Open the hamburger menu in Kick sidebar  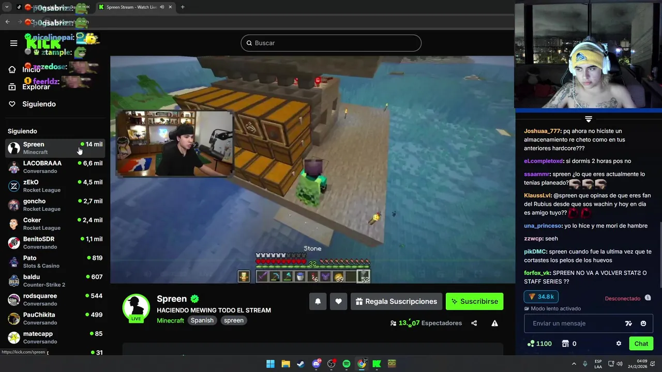point(13,43)
